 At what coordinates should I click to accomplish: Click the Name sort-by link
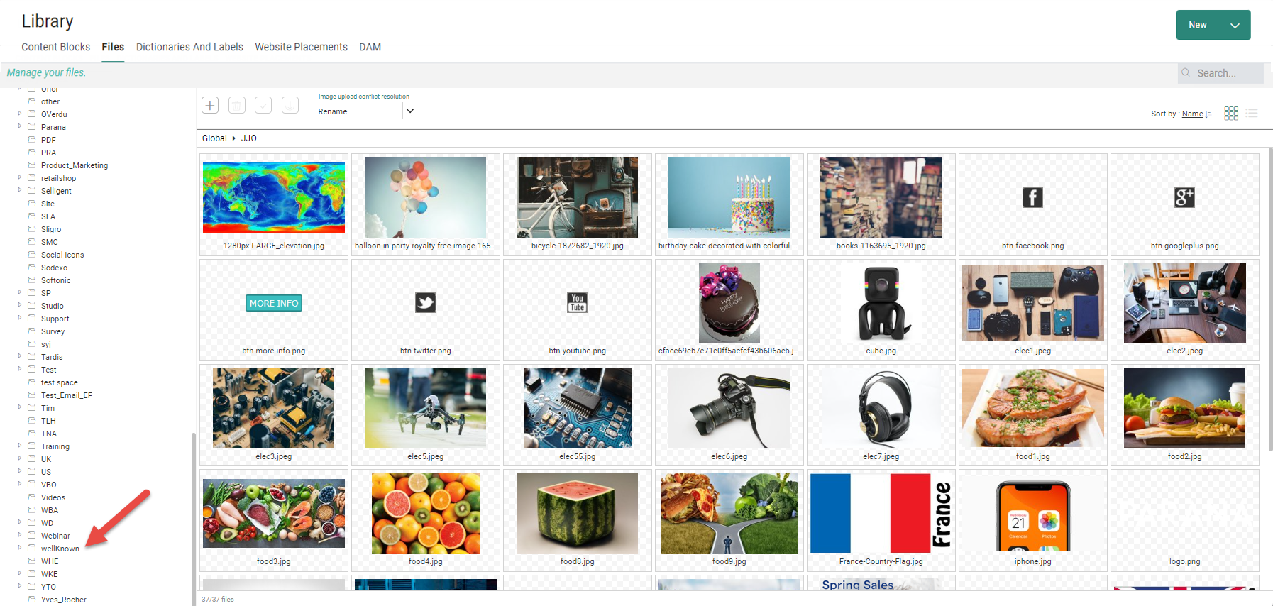1192,114
